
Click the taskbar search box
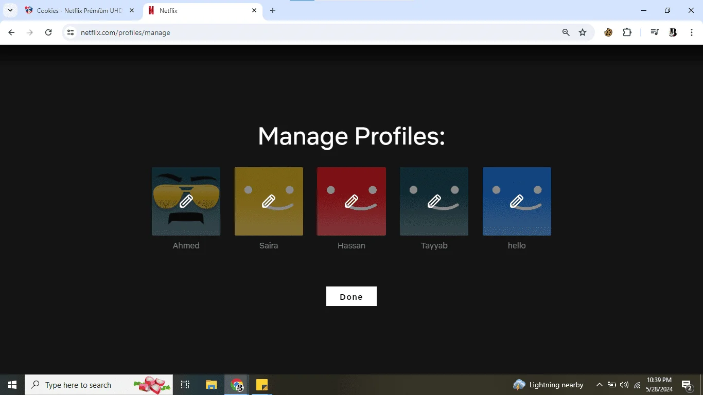point(99,385)
